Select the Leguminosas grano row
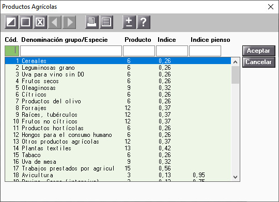Viewport: 279px width, 202px height. (x=118, y=68)
